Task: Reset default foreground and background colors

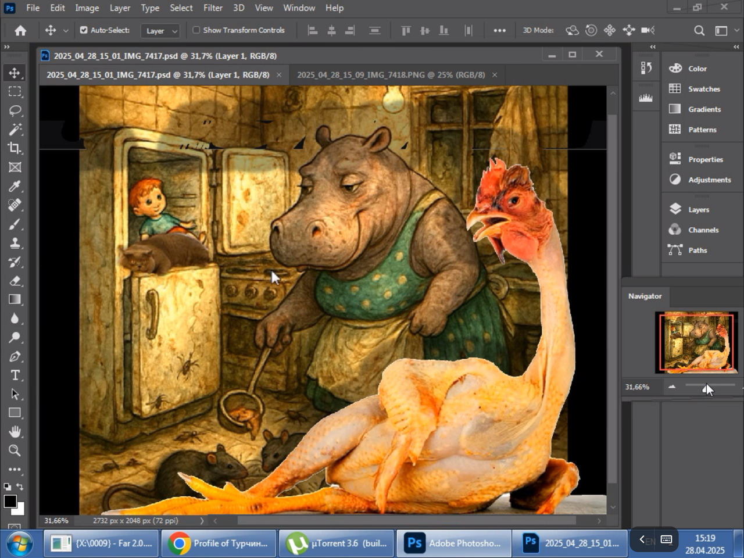Action: (7, 487)
